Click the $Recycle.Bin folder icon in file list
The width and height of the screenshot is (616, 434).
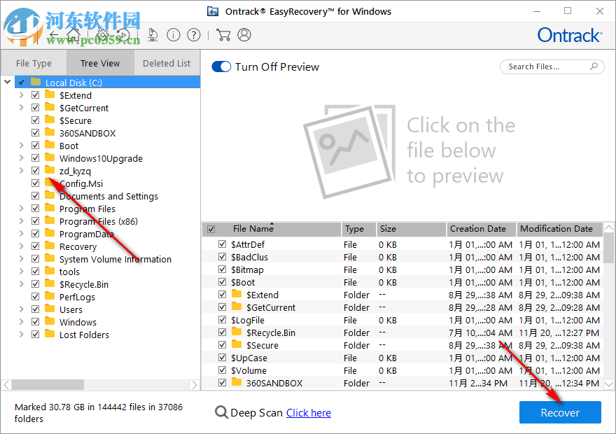tap(237, 332)
